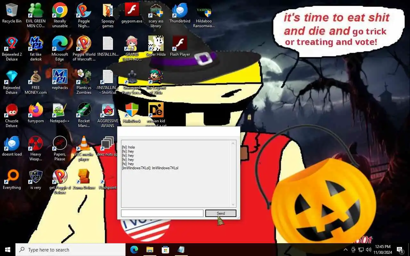410x256 pixels.
Task: Open File Explorer from the taskbar
Action: click(x=150, y=250)
